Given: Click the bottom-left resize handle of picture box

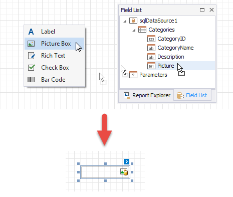Looking at the screenshot, I should [x=79, y=180].
